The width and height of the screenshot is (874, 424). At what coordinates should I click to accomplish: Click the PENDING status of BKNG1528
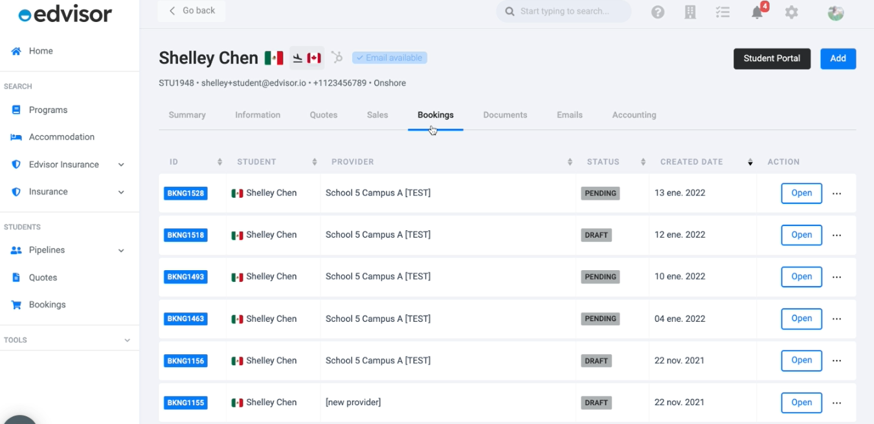coord(600,193)
